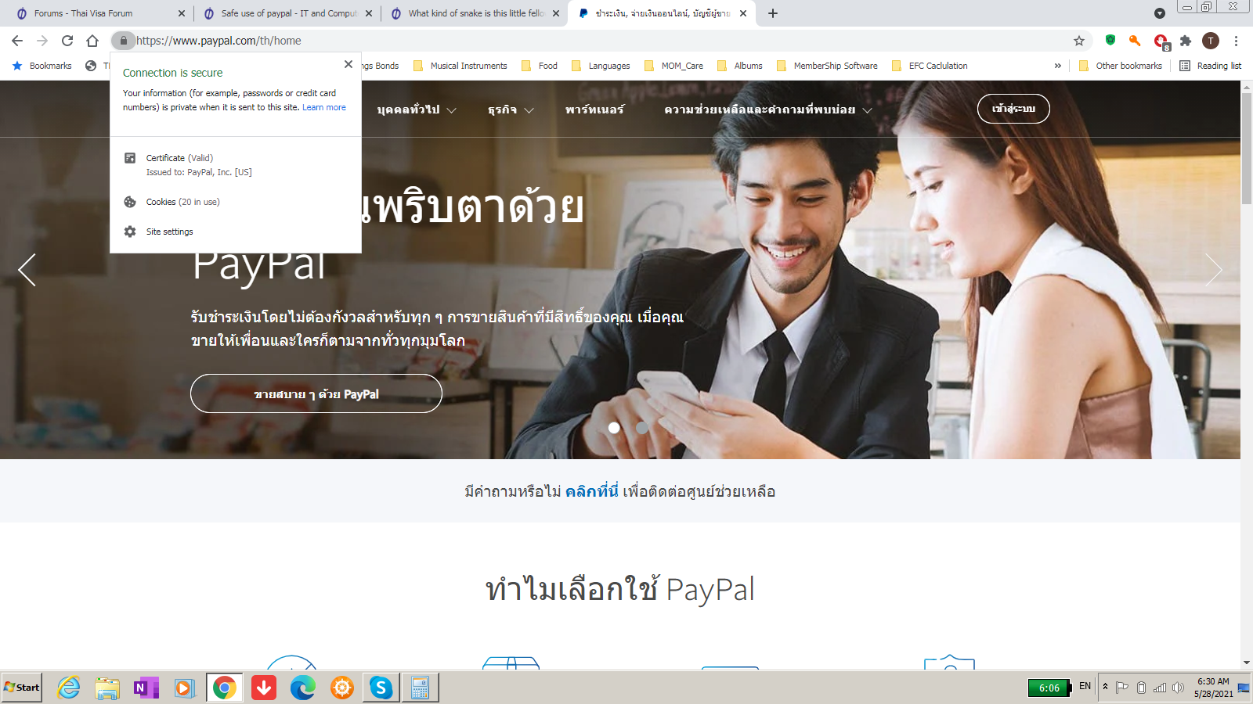1253x704 pixels.
Task: Select the second carousel dot indicator
Action: tap(641, 428)
